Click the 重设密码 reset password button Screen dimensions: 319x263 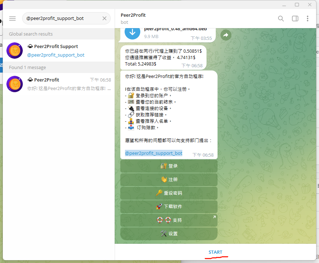click(x=169, y=193)
